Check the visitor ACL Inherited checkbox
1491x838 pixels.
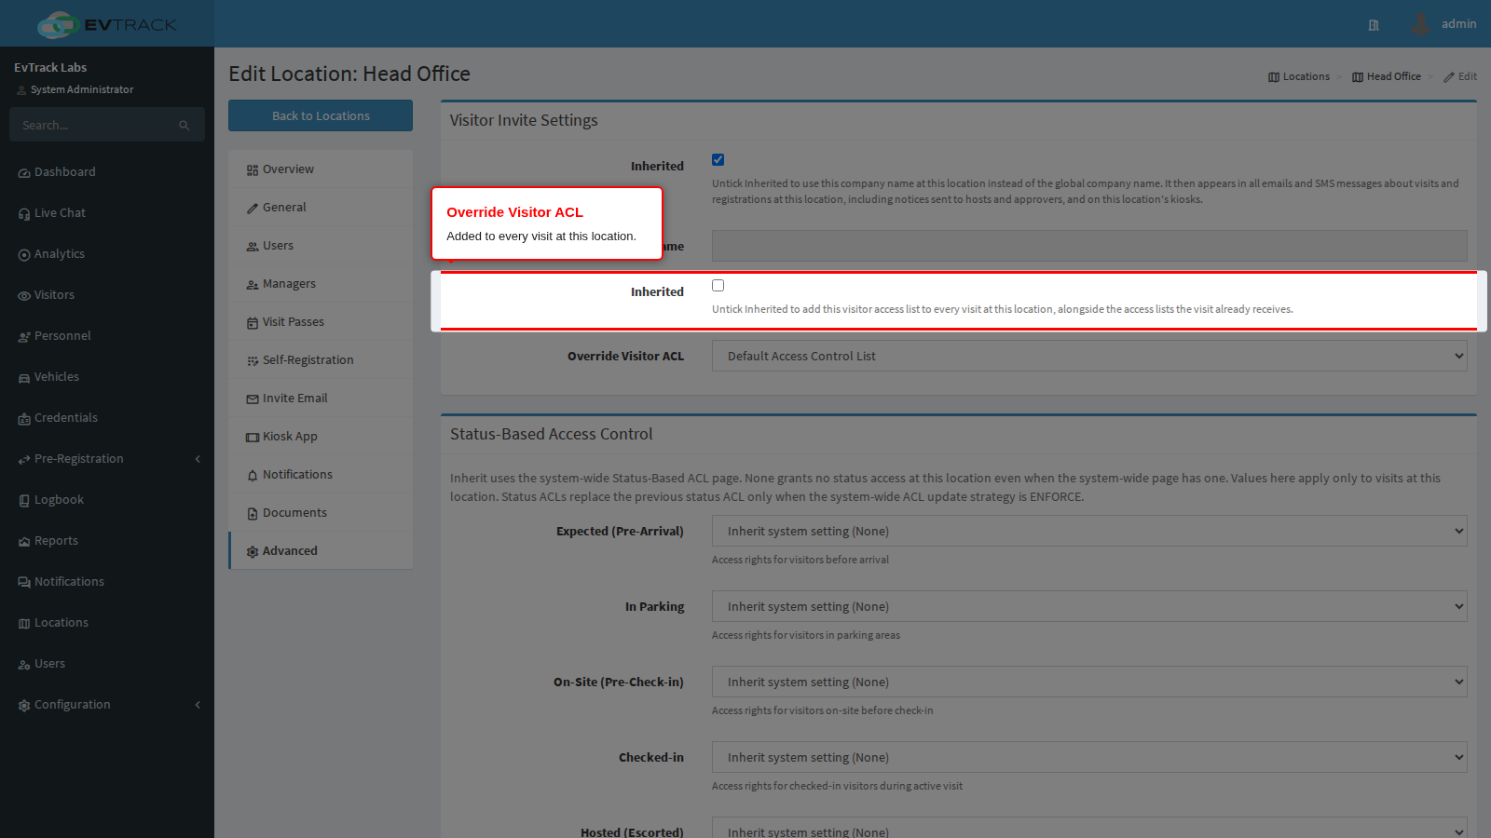(718, 286)
